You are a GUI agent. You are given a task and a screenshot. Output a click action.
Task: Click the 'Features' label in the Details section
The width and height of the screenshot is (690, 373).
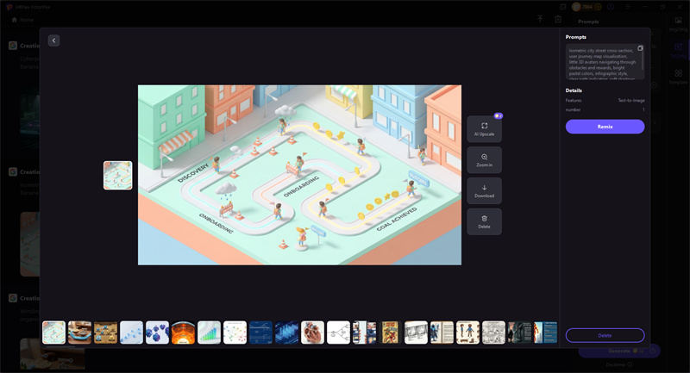click(574, 101)
